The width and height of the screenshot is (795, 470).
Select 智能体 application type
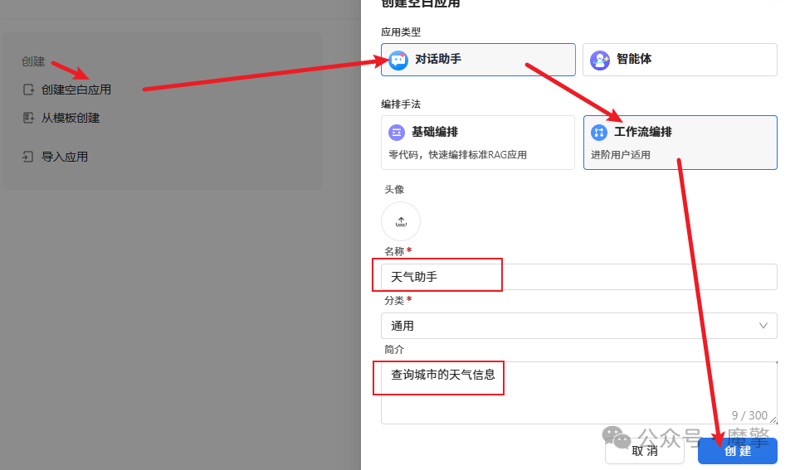click(x=680, y=60)
